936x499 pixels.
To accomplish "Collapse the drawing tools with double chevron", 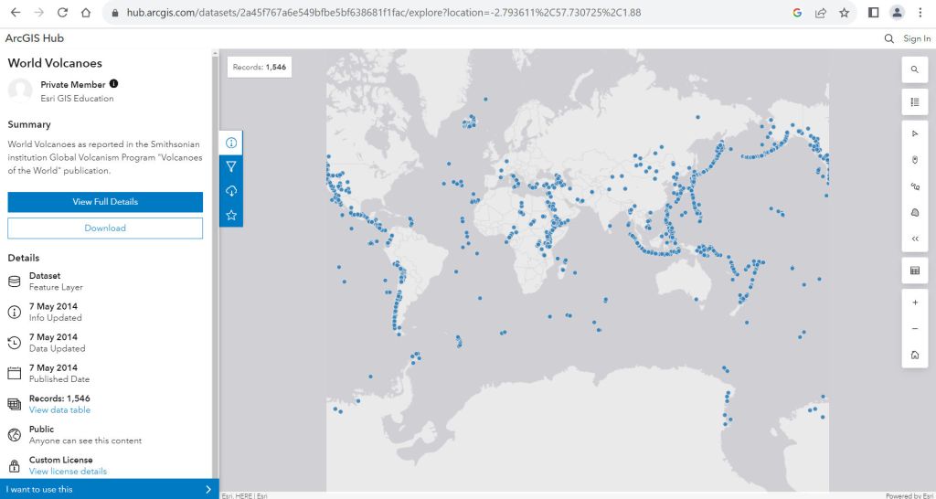I will (915, 239).
